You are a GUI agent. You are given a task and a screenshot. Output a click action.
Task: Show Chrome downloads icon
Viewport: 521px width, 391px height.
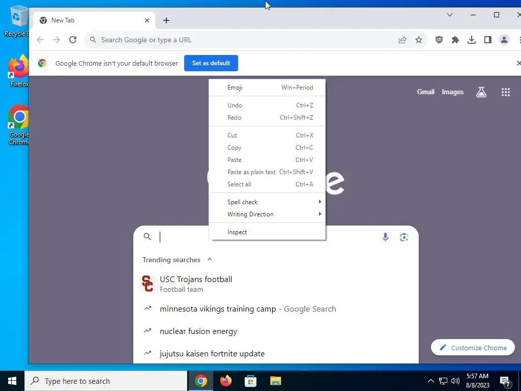tap(472, 40)
